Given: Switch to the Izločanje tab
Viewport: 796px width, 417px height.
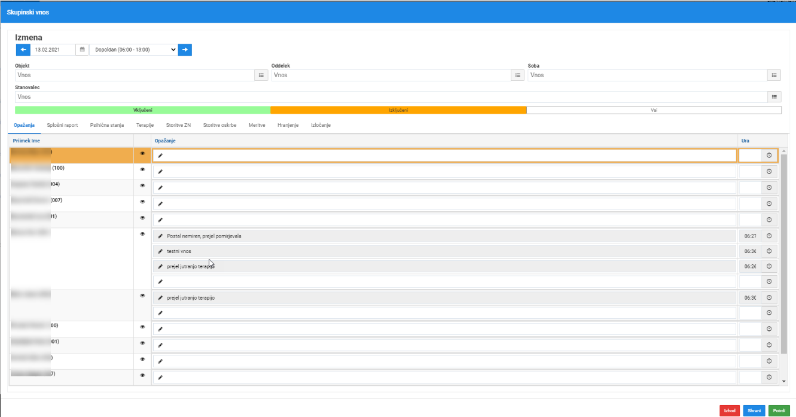Looking at the screenshot, I should pos(321,125).
